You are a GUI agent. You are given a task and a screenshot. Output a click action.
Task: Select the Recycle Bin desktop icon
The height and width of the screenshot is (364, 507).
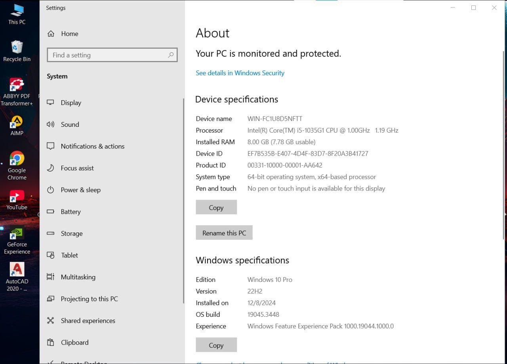pyautogui.click(x=17, y=51)
